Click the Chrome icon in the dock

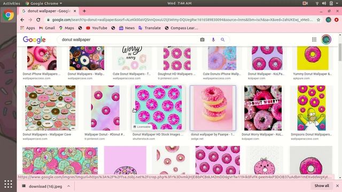[9, 15]
